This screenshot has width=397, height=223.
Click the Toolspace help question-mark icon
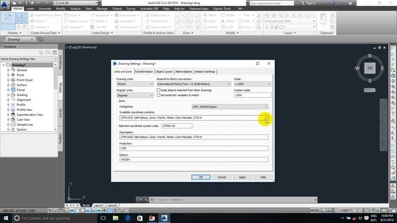[55, 52]
